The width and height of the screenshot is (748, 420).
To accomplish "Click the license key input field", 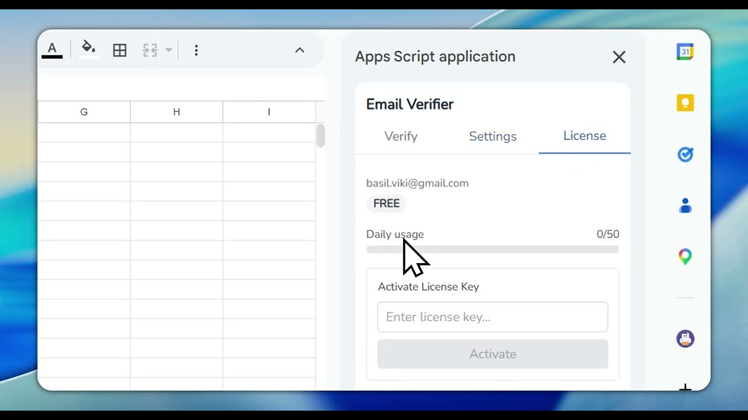I will coord(493,317).
